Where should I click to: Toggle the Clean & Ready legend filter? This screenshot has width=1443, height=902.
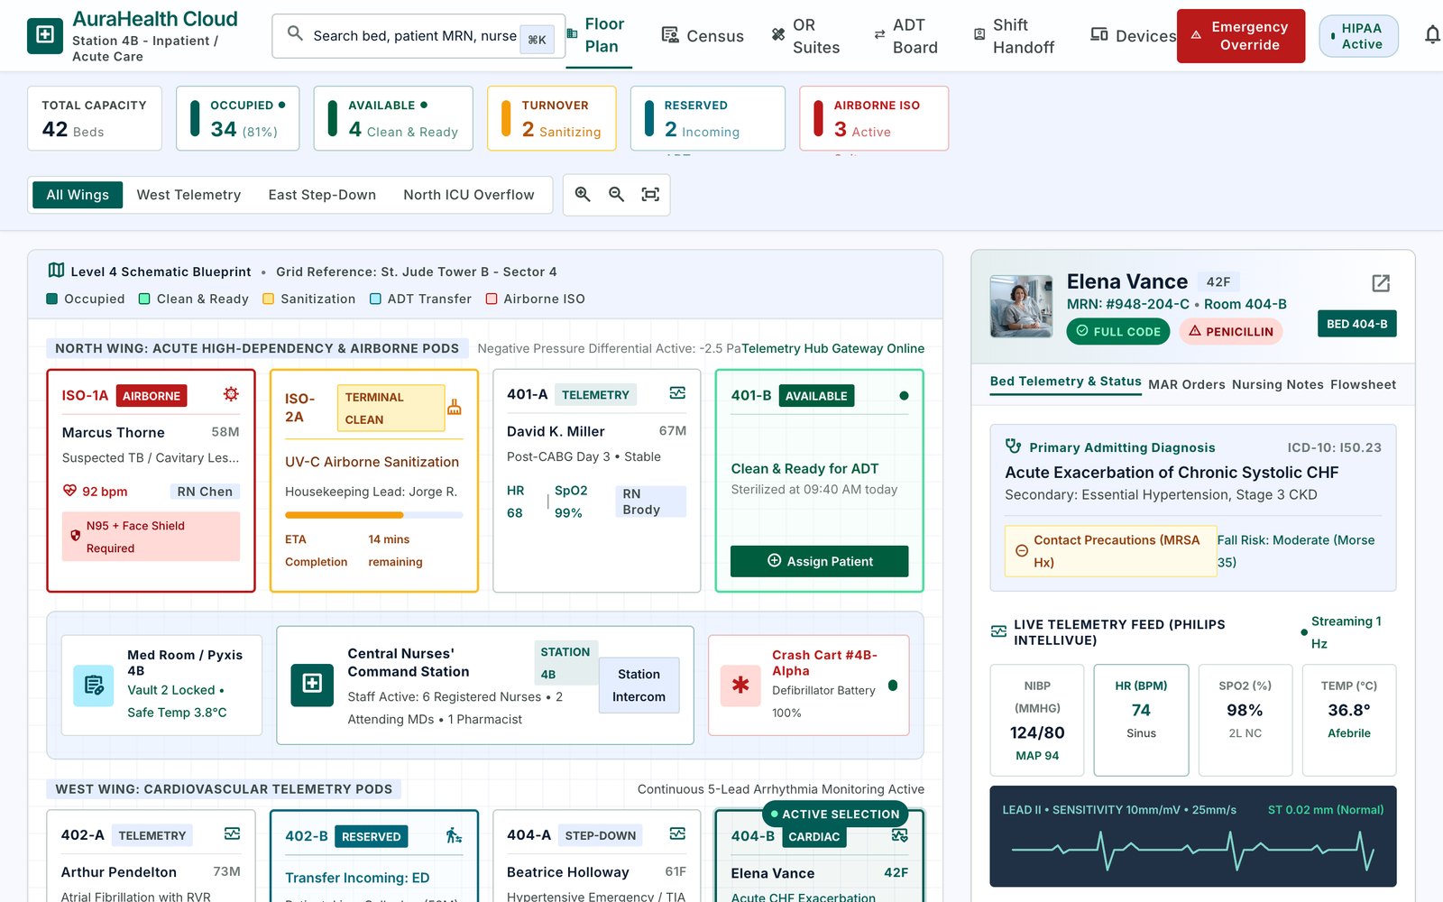coord(193,299)
